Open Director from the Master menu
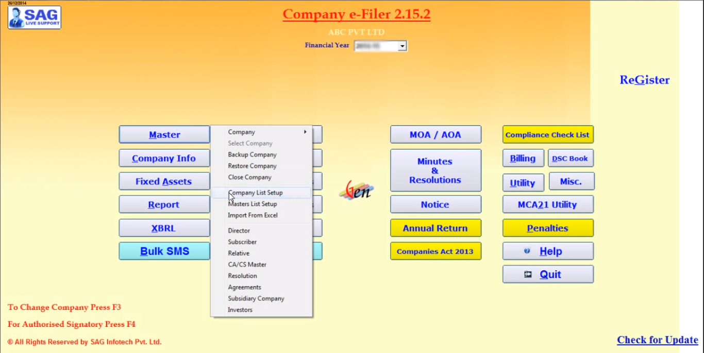 click(x=239, y=231)
